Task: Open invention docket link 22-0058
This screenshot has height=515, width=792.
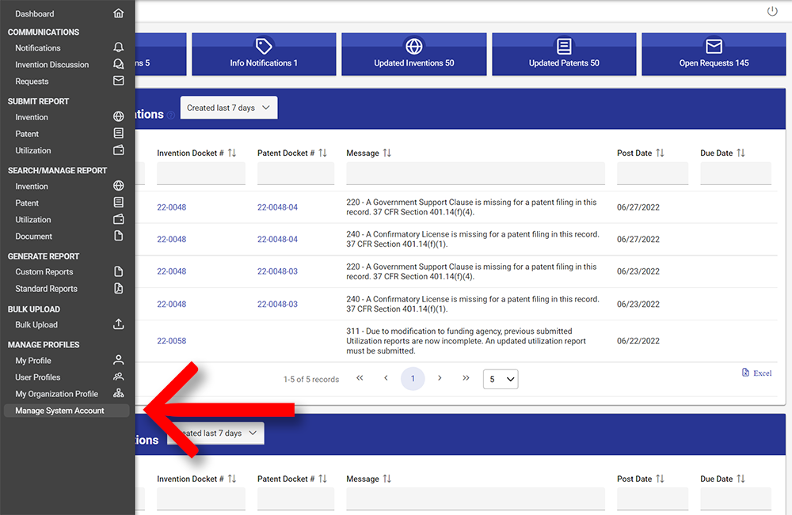Action: (x=171, y=341)
